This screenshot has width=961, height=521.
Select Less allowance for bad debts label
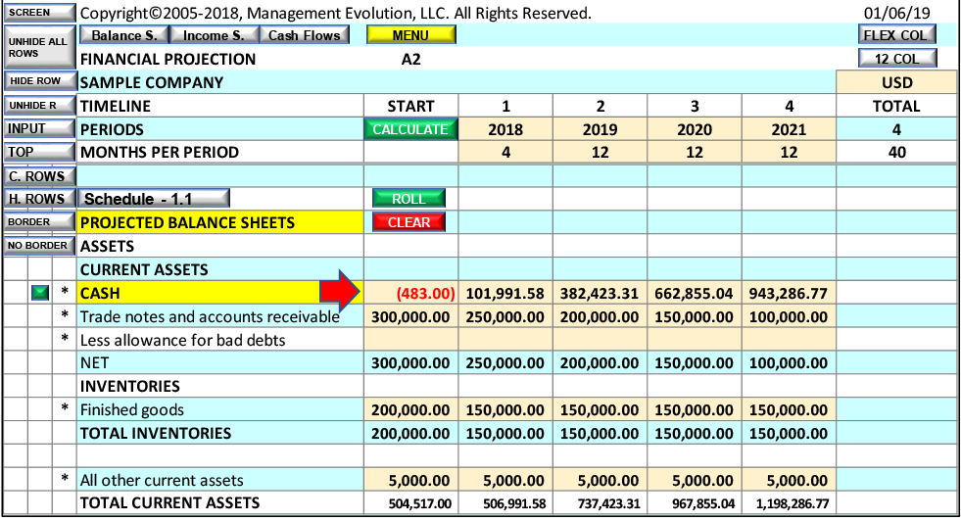tap(182, 340)
